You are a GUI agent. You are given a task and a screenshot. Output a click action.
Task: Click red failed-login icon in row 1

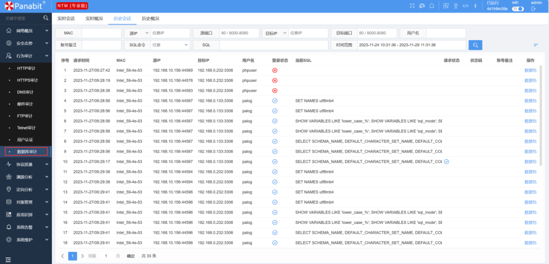tap(275, 70)
